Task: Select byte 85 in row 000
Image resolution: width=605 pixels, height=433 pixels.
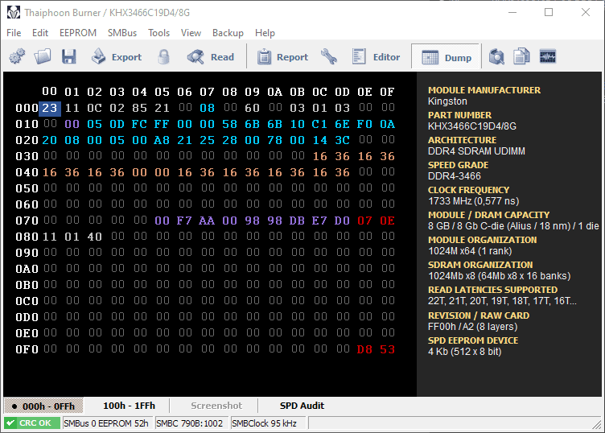Action: [139, 108]
